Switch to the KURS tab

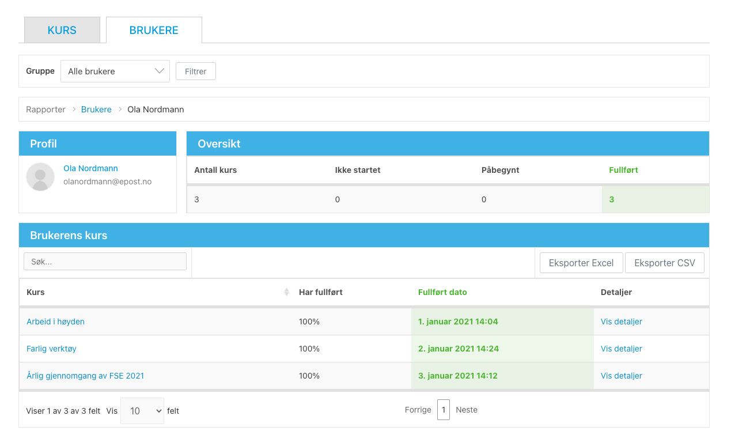tap(62, 31)
